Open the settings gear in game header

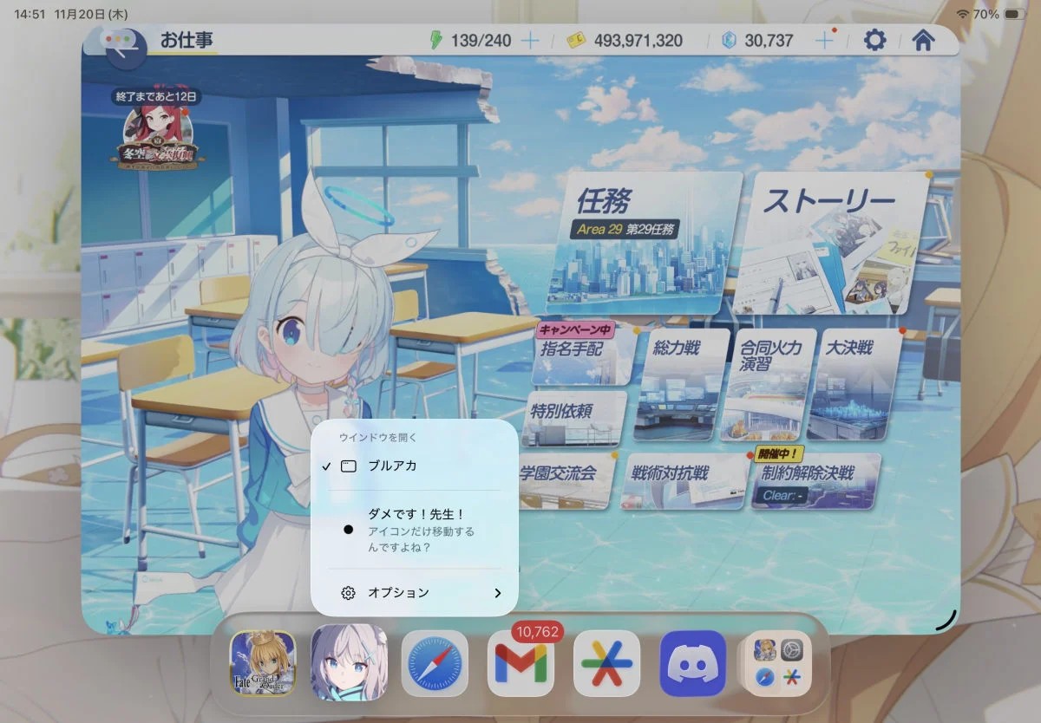pyautogui.click(x=874, y=40)
